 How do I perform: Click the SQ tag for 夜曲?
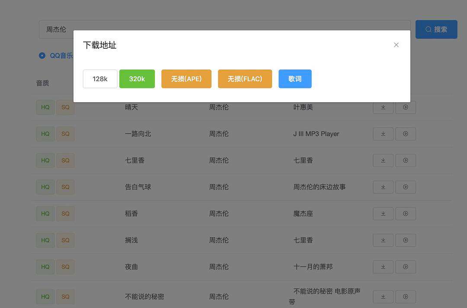(66, 267)
